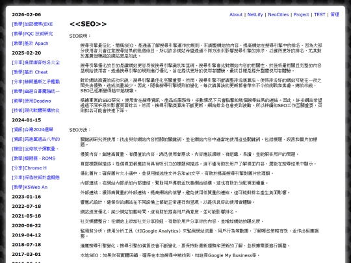Open the Apach tutorial article link
The image size is (351, 263).
coord(30,44)
